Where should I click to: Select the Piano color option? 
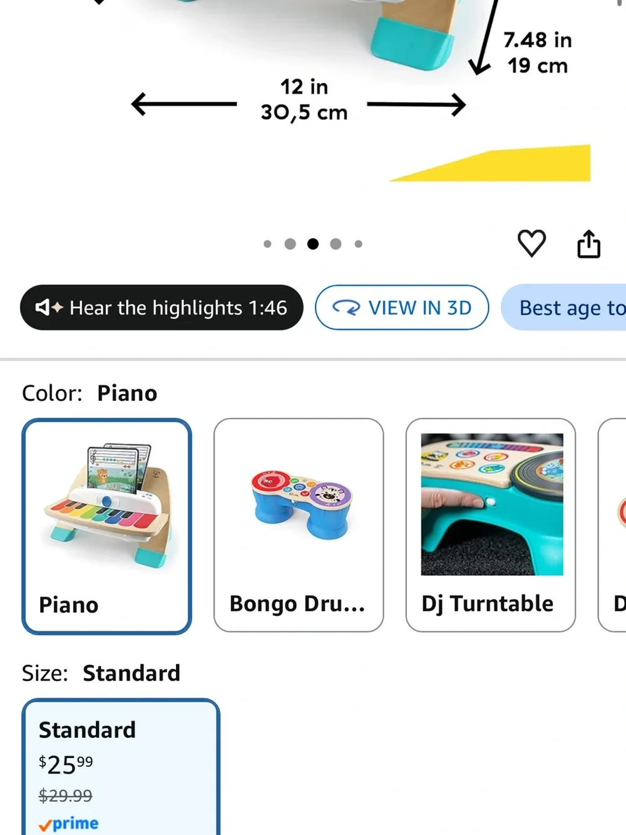pyautogui.click(x=106, y=526)
